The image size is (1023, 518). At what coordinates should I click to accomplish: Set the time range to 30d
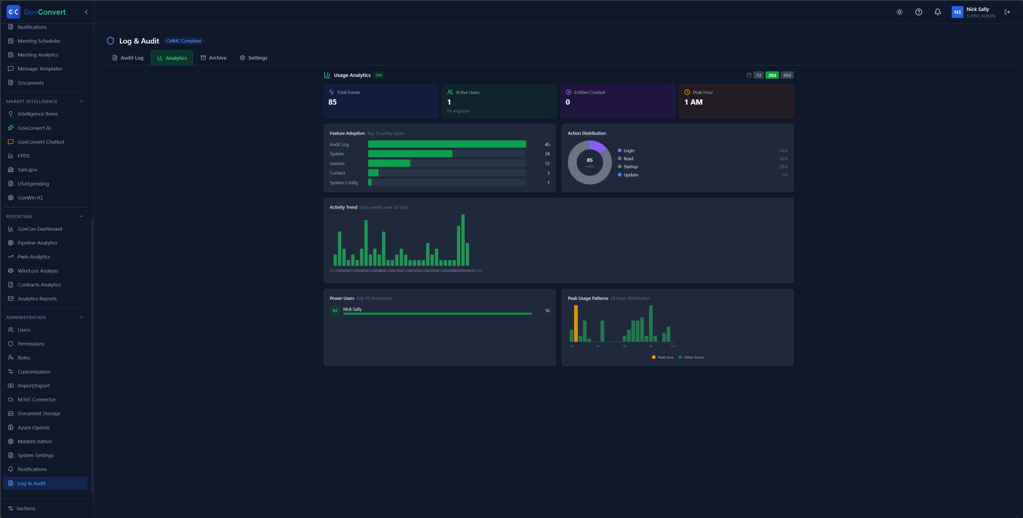(x=772, y=75)
